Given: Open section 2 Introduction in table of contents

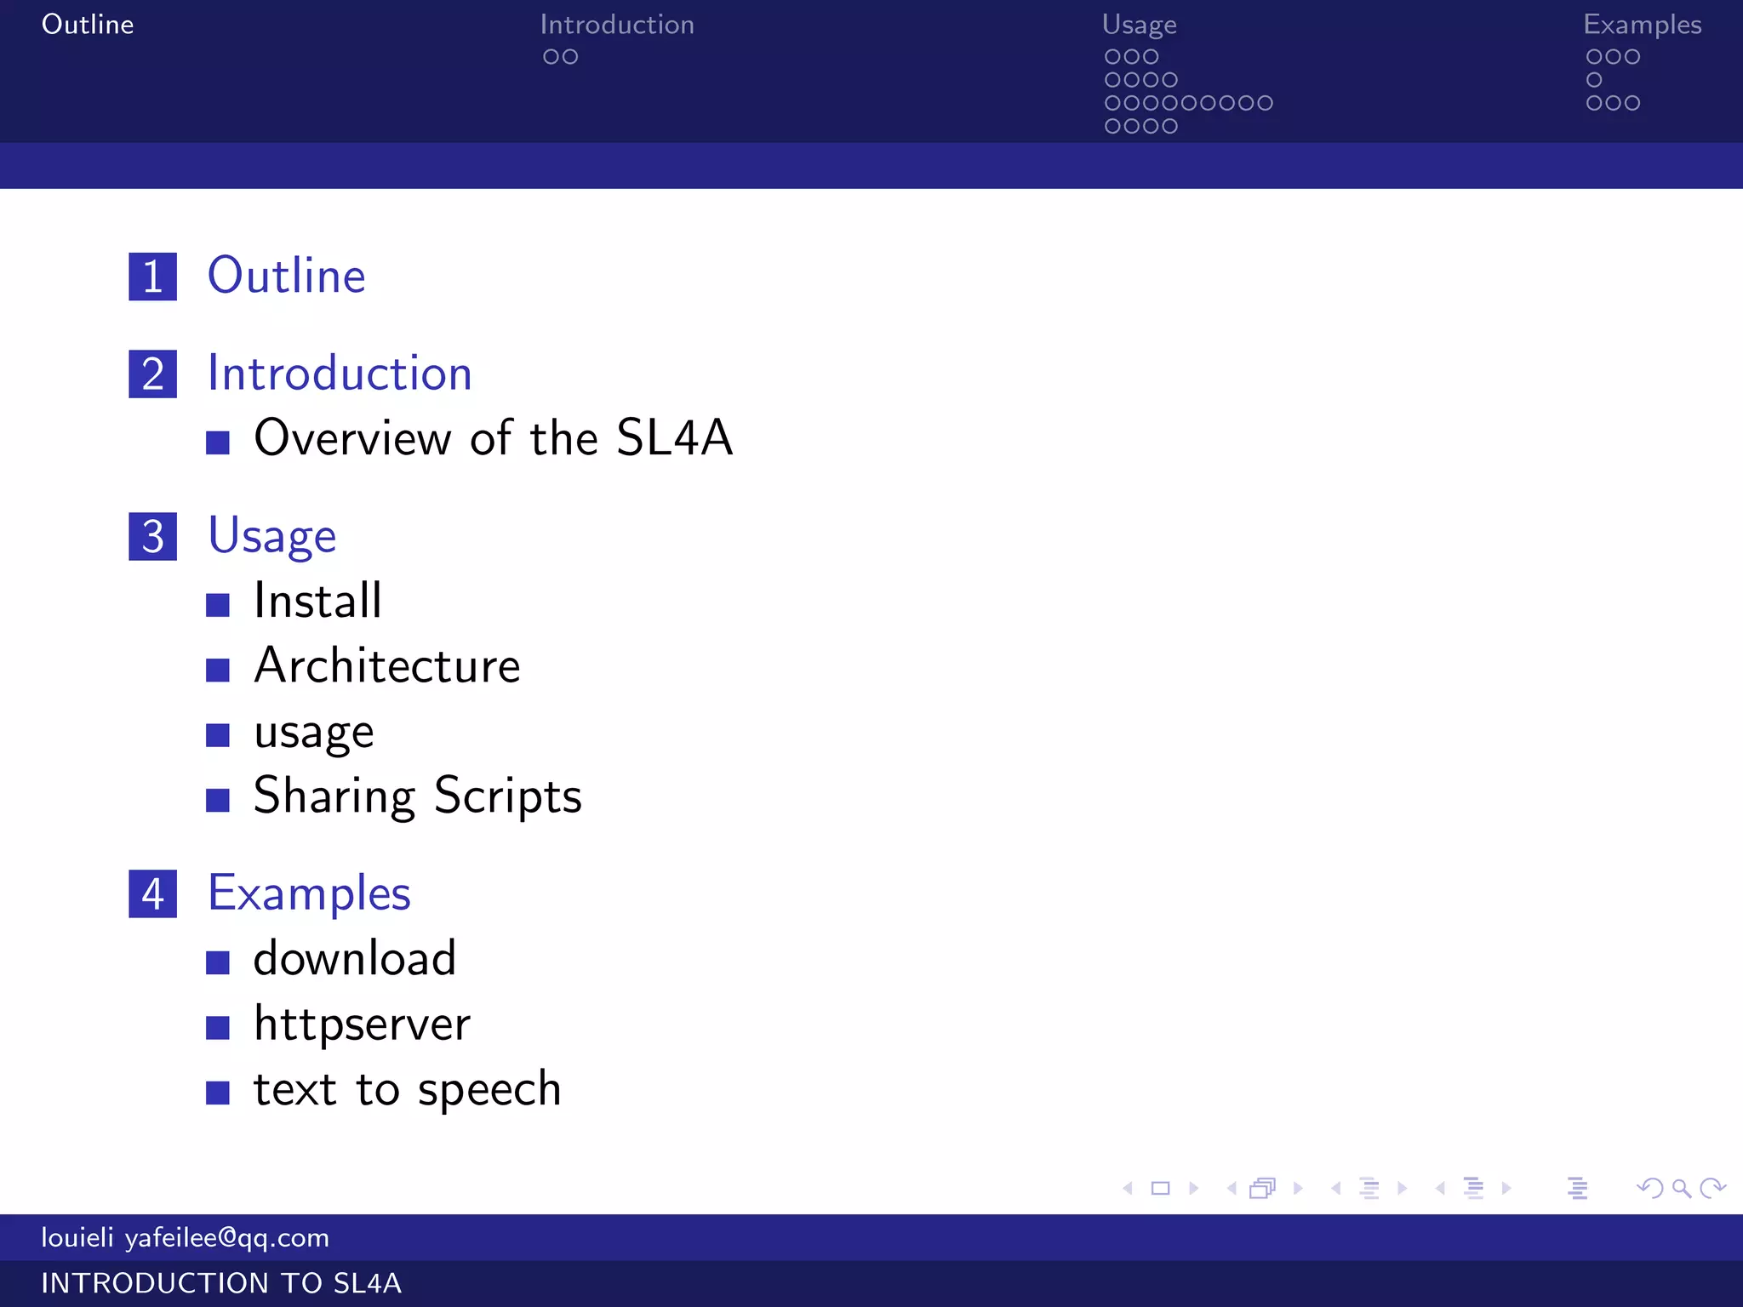Looking at the screenshot, I should coord(340,374).
